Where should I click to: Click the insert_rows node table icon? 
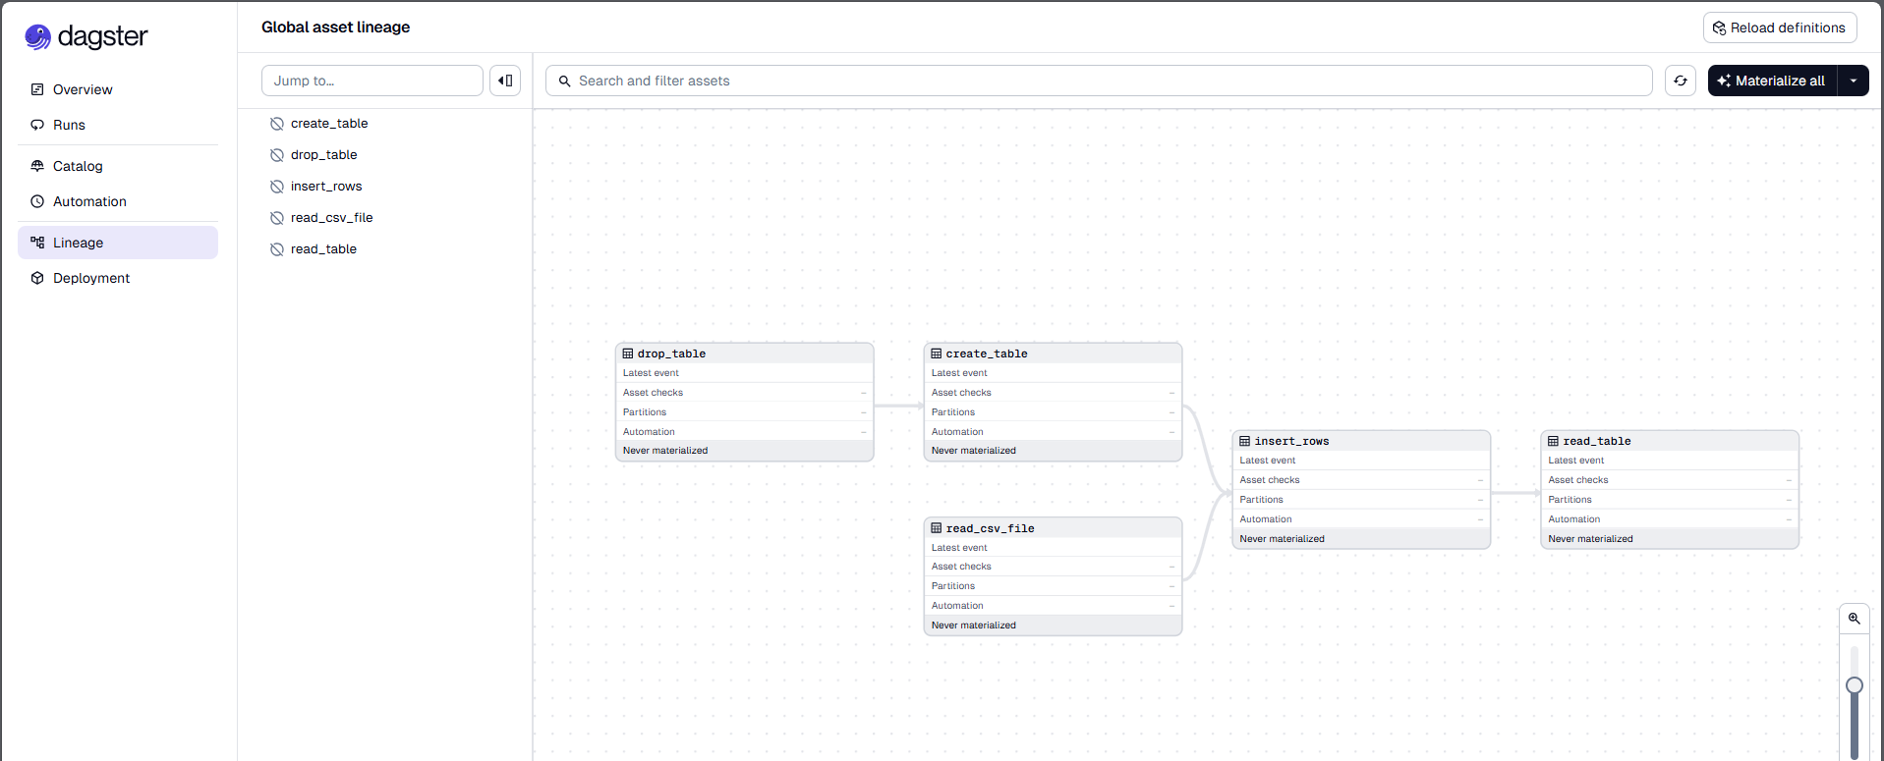[x=1245, y=441]
